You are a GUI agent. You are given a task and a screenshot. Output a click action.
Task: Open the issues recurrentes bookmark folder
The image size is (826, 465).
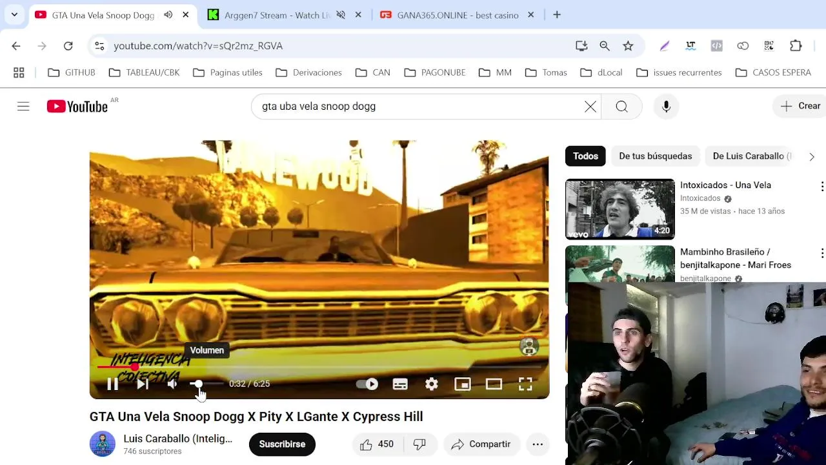point(680,72)
